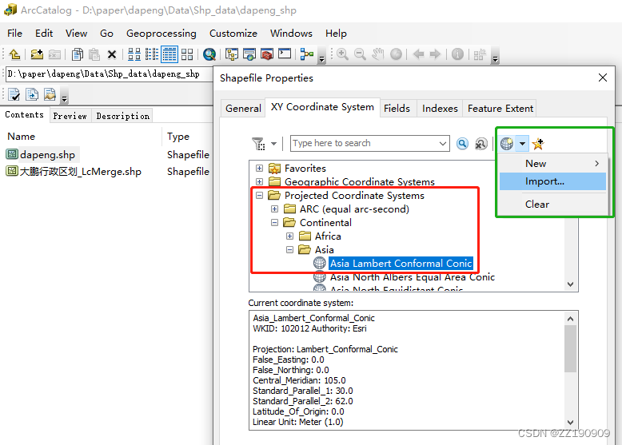Click the scroll-up arrow of current coordinate box
622x445 pixels.
coord(570,319)
